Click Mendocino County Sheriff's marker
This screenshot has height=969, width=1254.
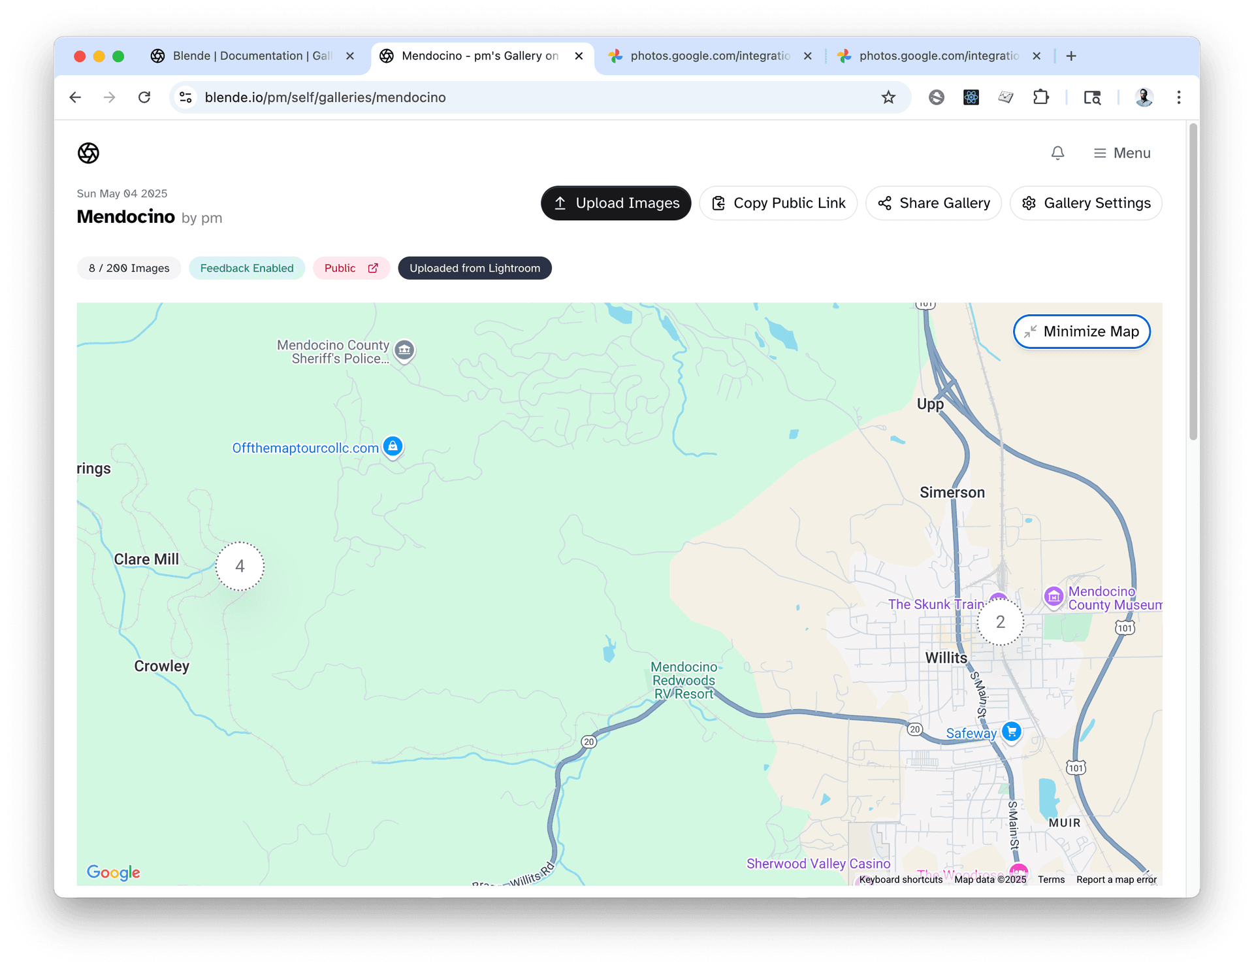point(404,350)
